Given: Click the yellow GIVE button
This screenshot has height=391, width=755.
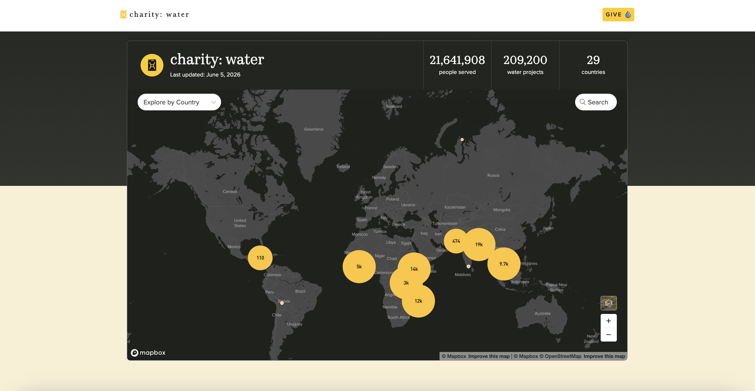Looking at the screenshot, I should (x=618, y=15).
